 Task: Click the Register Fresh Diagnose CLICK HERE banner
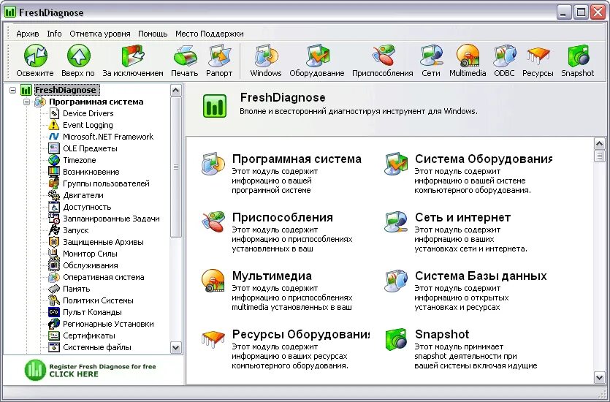(x=91, y=370)
